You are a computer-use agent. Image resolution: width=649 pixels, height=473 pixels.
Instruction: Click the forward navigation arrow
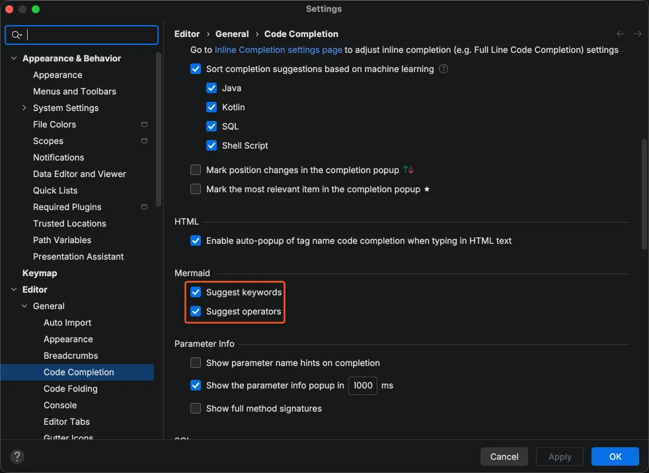point(637,34)
